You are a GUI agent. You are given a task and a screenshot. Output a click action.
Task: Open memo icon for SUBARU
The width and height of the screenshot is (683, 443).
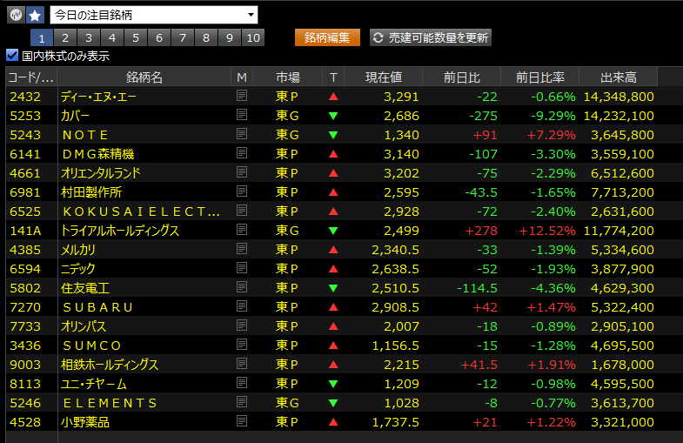[x=242, y=306]
